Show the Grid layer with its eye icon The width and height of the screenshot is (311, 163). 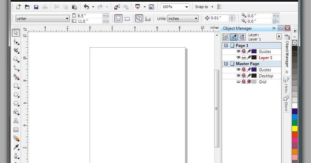[238, 82]
